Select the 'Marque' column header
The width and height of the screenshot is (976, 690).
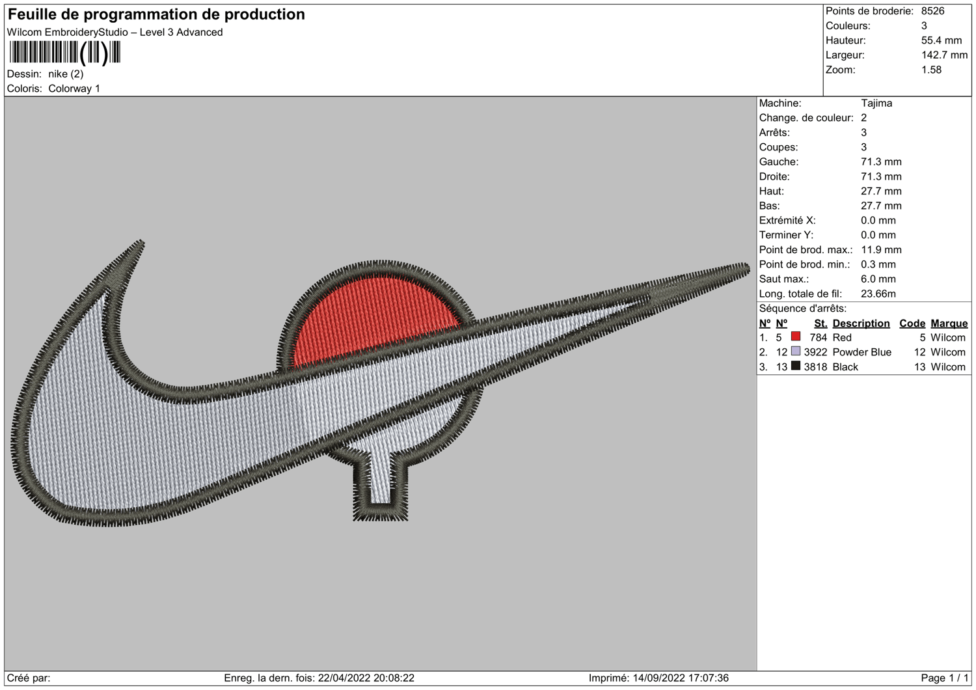(949, 324)
